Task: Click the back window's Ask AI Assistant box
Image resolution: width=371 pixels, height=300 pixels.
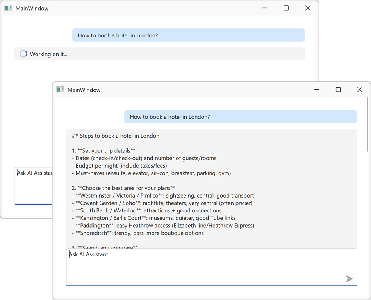Action: coord(33,186)
